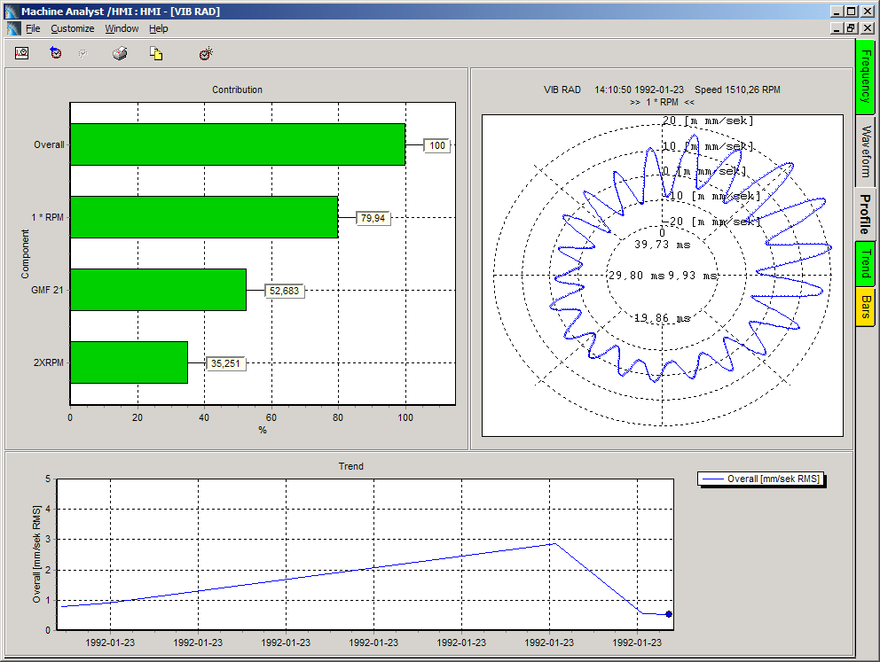The width and height of the screenshot is (880, 662).
Task: Click the Contribution chart title
Action: 237,90
